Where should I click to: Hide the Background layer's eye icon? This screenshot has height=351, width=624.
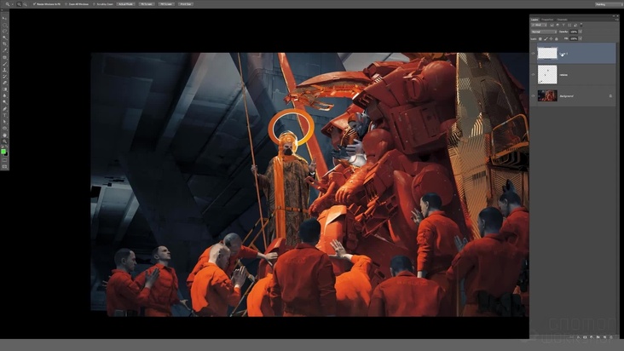tap(534, 95)
